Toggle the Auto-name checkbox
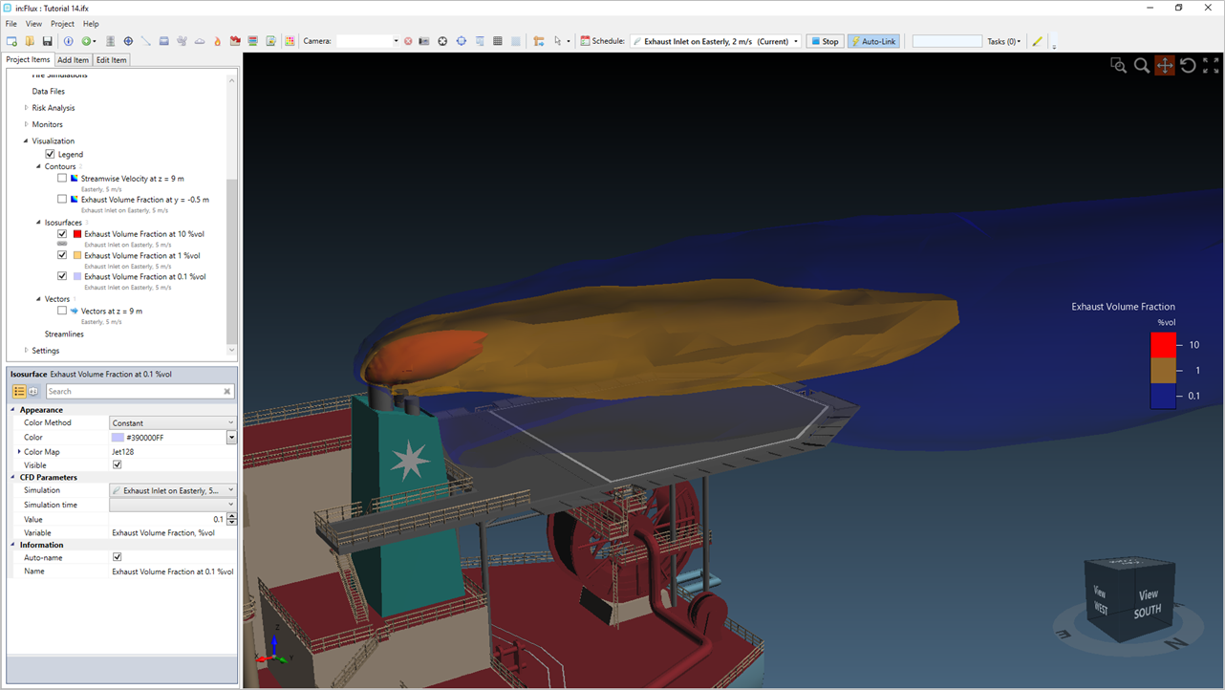The height and width of the screenshot is (690, 1225). (x=117, y=557)
